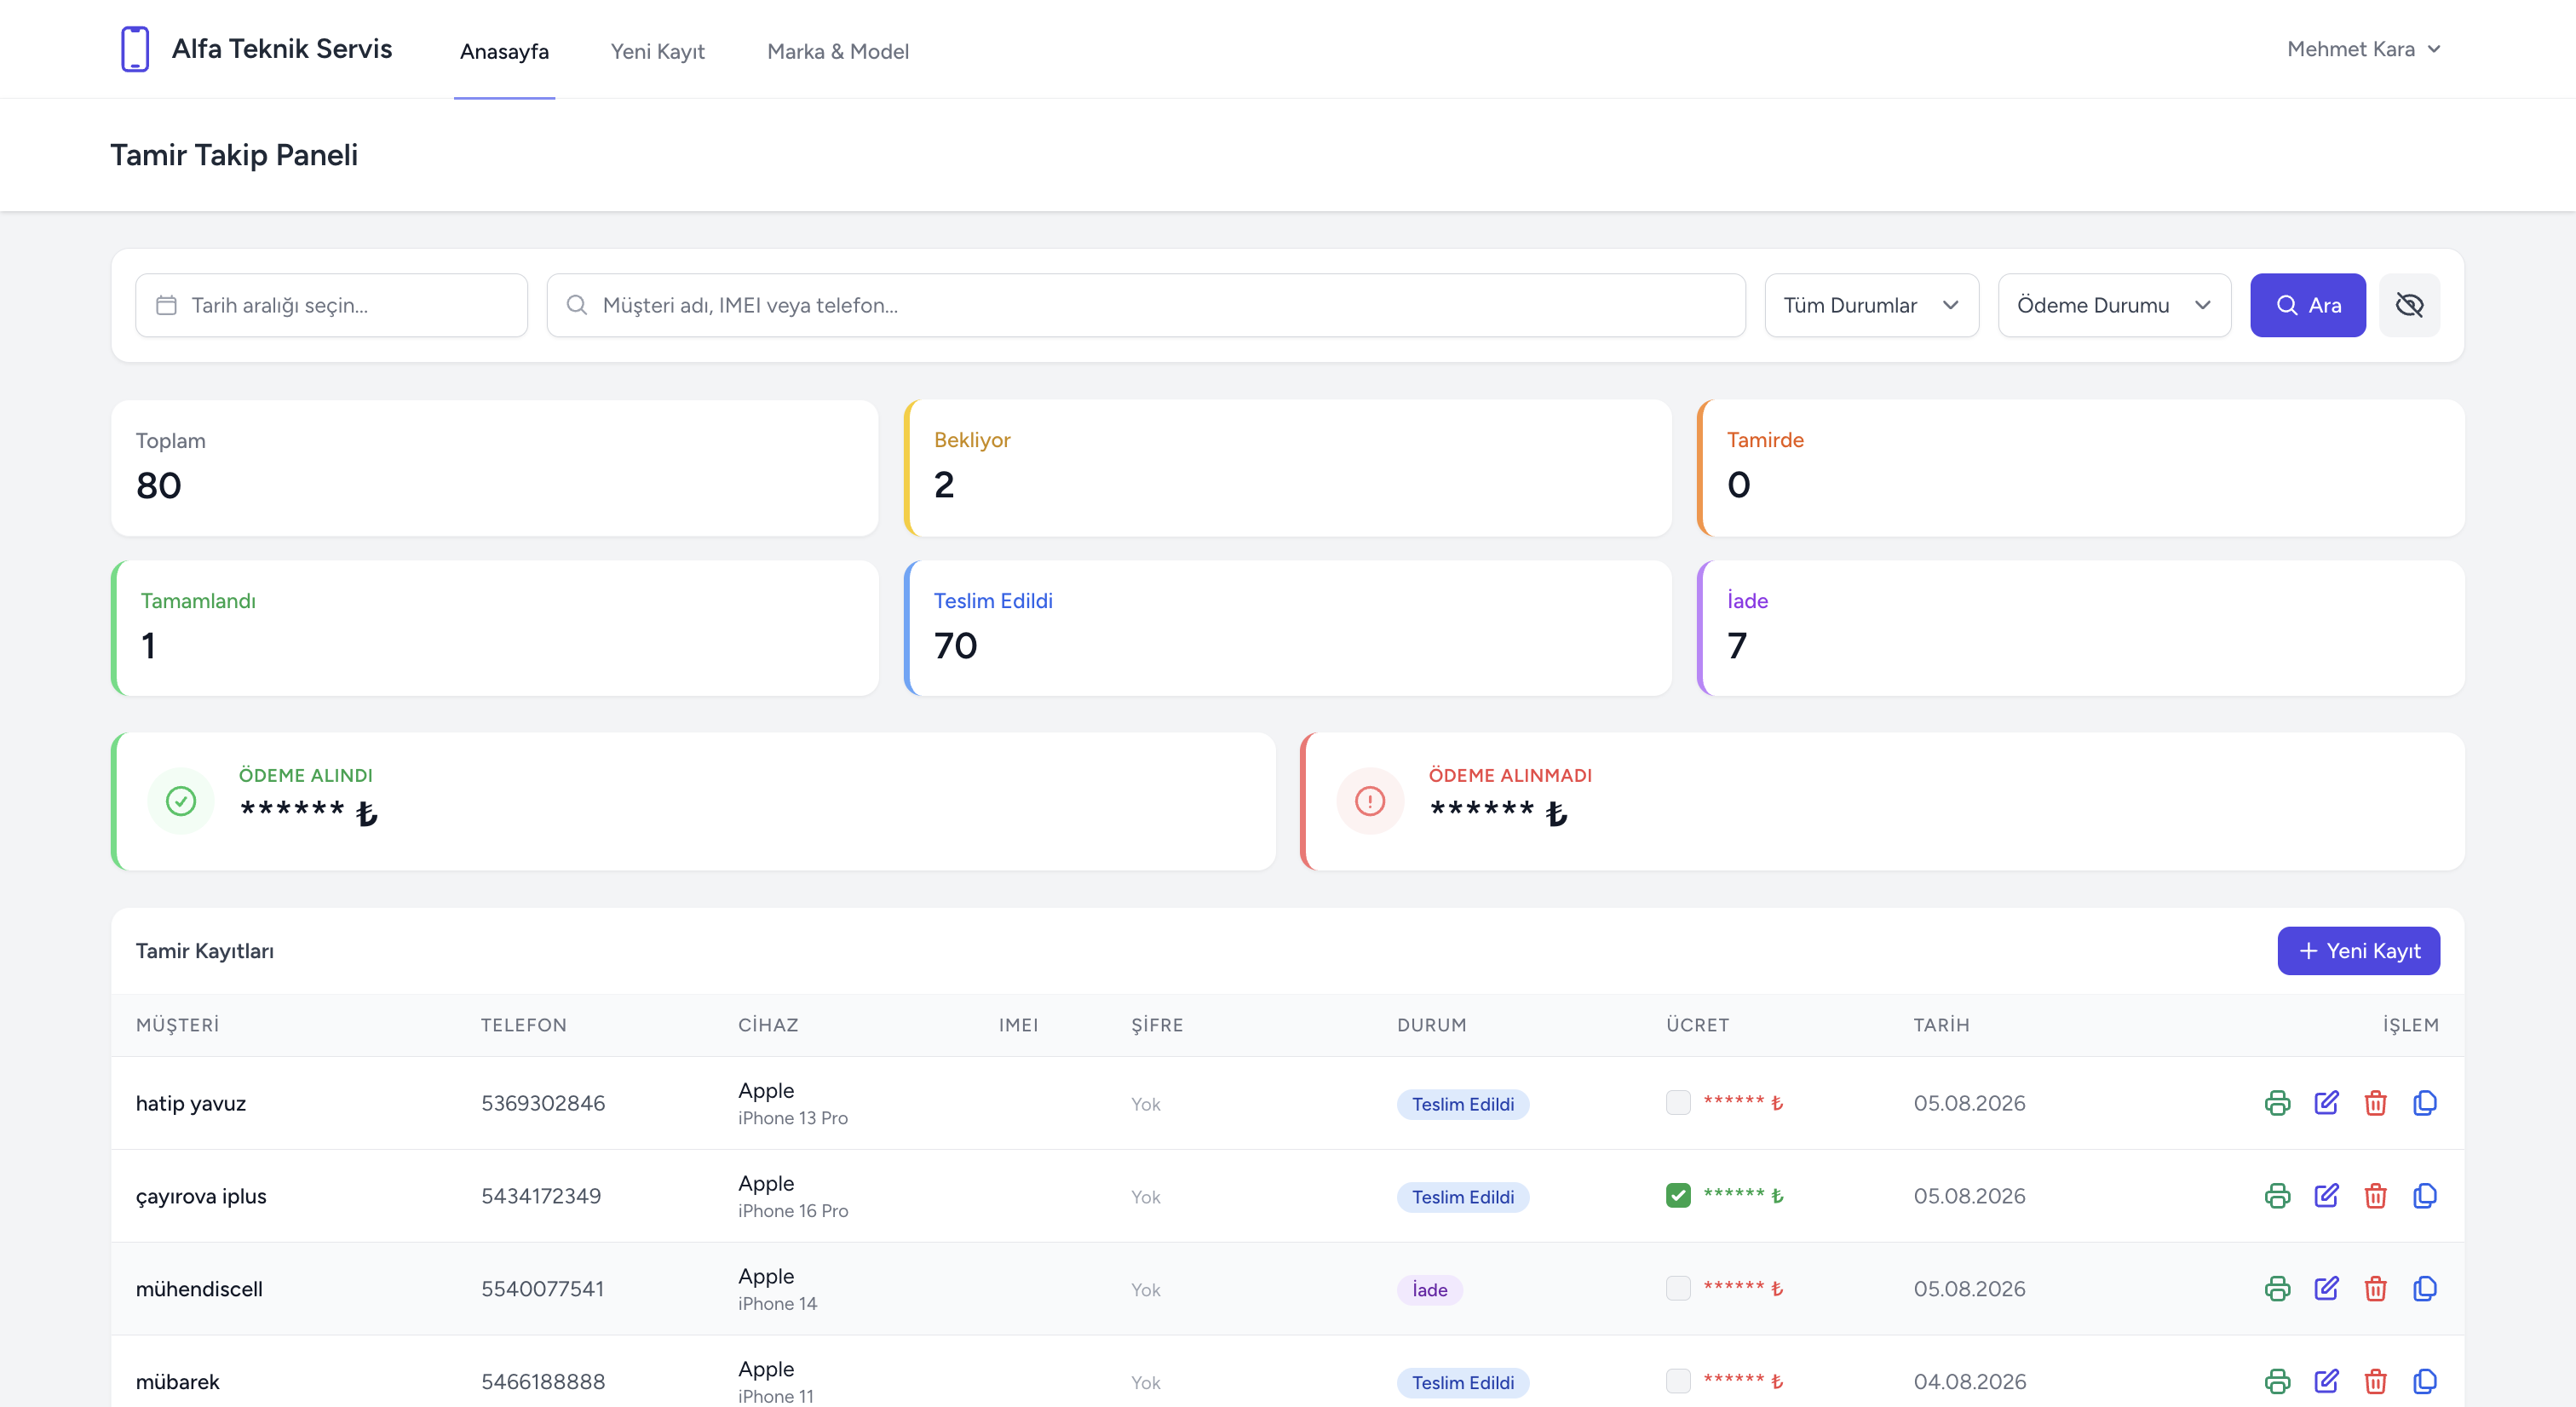Image resolution: width=2576 pixels, height=1407 pixels.
Task: Edit the mühendiscell record
Action: [2326, 1289]
